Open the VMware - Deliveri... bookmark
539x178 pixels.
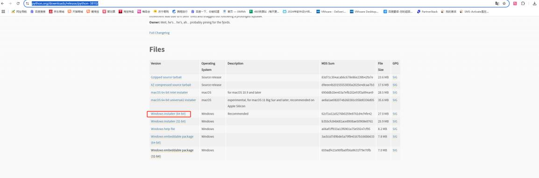tap(331, 11)
